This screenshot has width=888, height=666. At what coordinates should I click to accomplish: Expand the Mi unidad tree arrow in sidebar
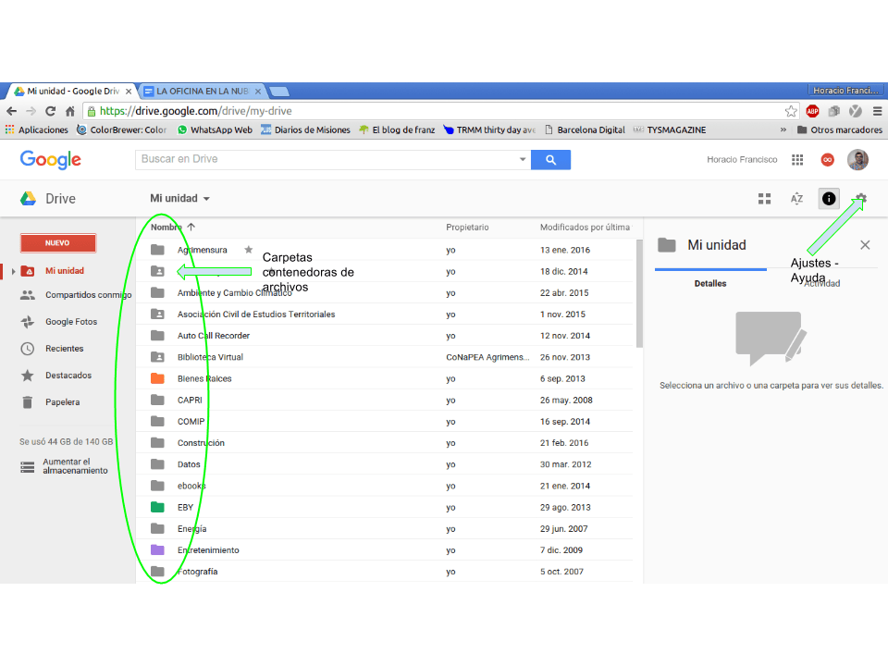(x=14, y=271)
